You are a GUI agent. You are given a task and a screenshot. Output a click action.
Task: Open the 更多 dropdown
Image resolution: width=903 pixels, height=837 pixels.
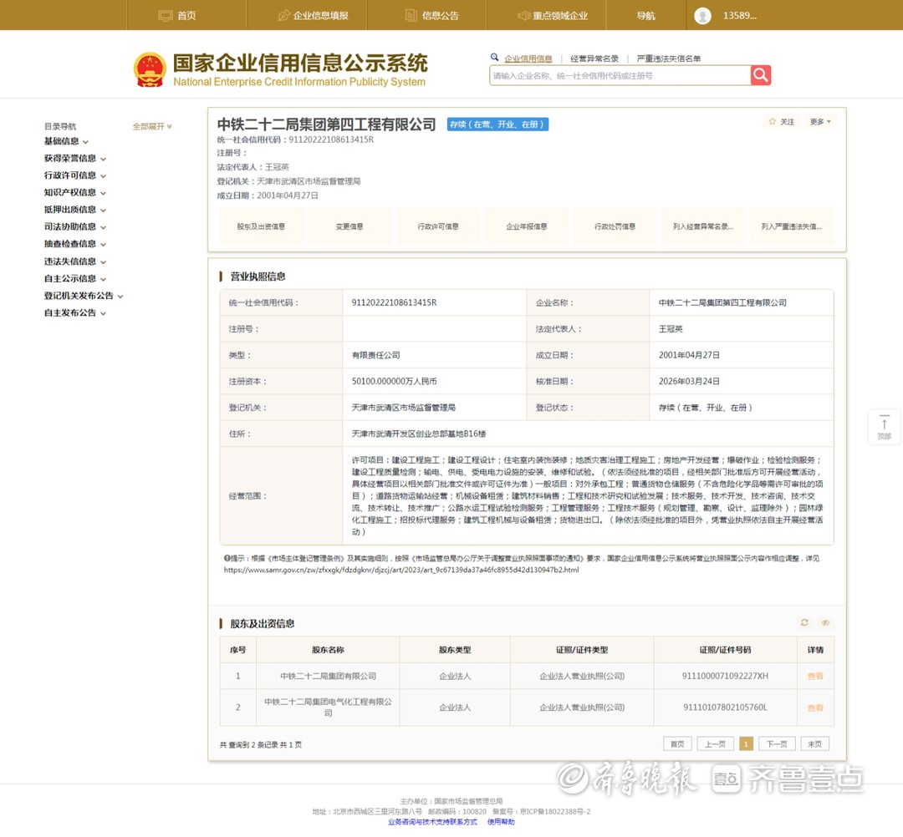click(820, 121)
